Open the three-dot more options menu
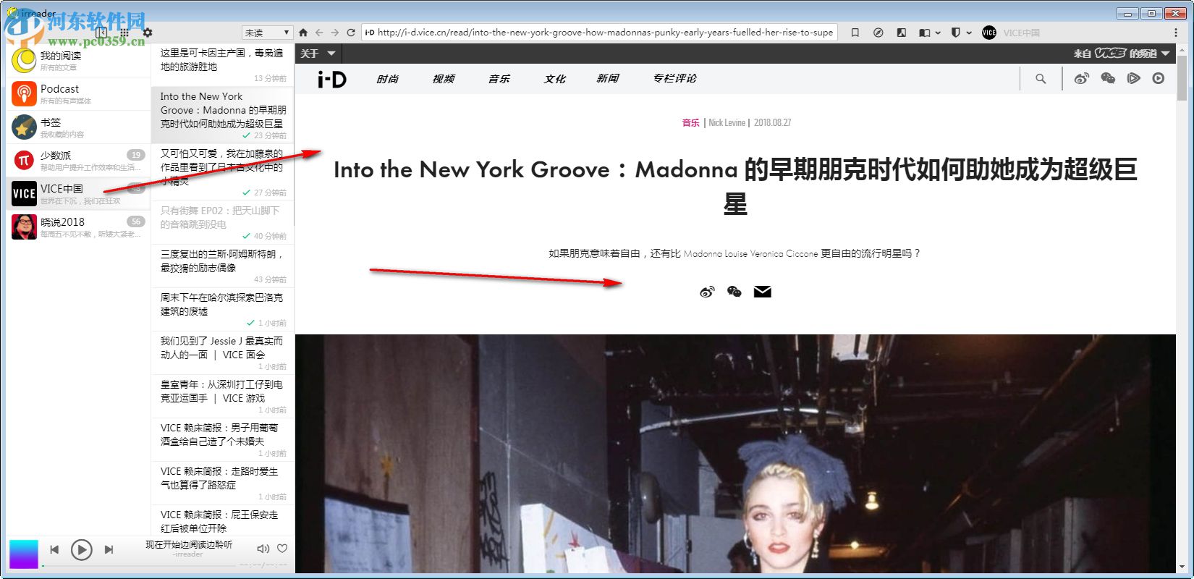 pyautogui.click(x=1175, y=33)
